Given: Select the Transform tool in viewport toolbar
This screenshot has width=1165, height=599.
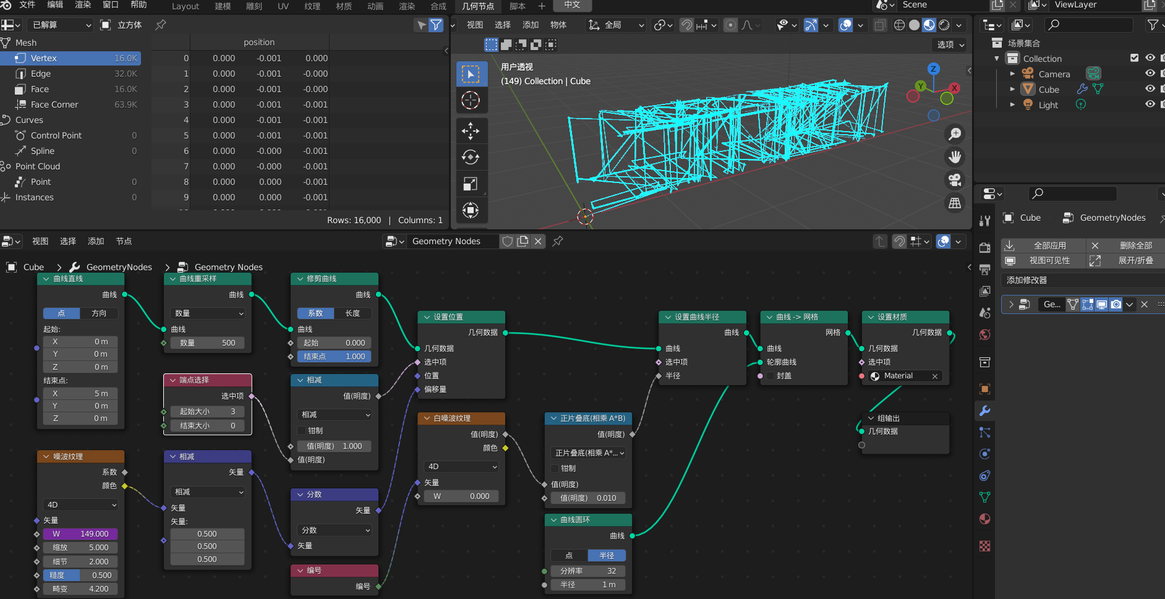Looking at the screenshot, I should [471, 210].
